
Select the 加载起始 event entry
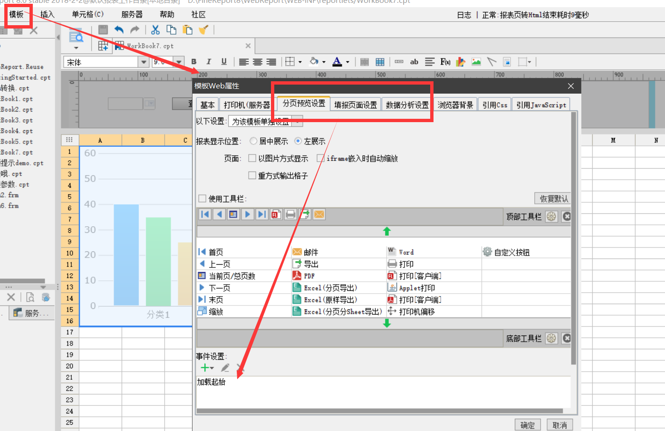(x=211, y=382)
